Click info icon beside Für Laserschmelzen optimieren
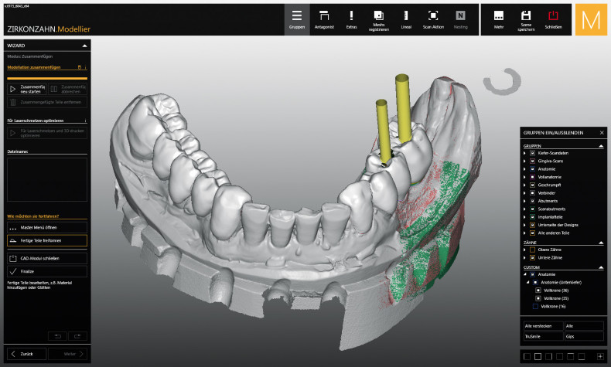Screen dimensions: 611x367 click(85, 121)
